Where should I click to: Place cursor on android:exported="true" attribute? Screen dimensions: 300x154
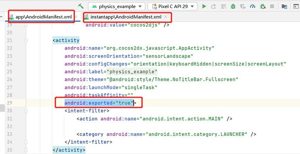click(x=99, y=103)
